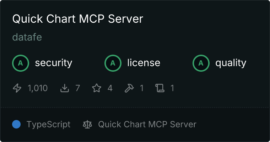Click the hammer tools icon
This screenshot has width=270, height=142.
(x=129, y=88)
